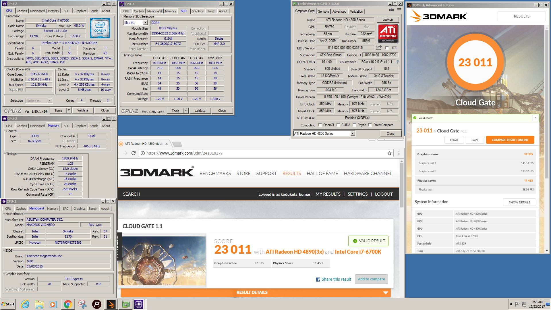This screenshot has height=310, width=551.
Task: Toggle the CUDA computing checkbox
Action: pos(339,125)
